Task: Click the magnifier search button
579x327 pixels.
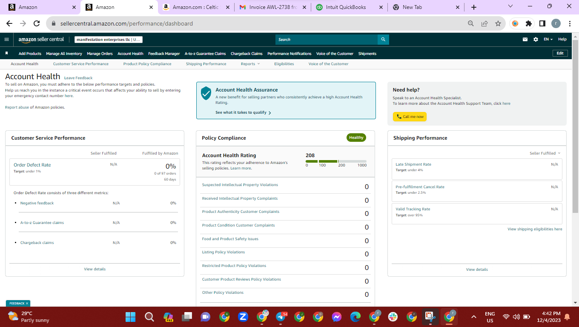Action: click(x=383, y=40)
